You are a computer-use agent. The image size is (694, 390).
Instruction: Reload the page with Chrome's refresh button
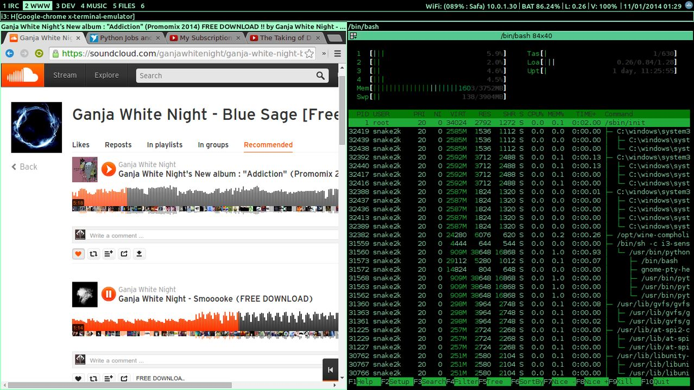click(39, 53)
